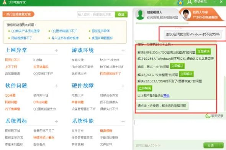
Task: Select 地下城与勇士DNF issue
Action: 112,67
